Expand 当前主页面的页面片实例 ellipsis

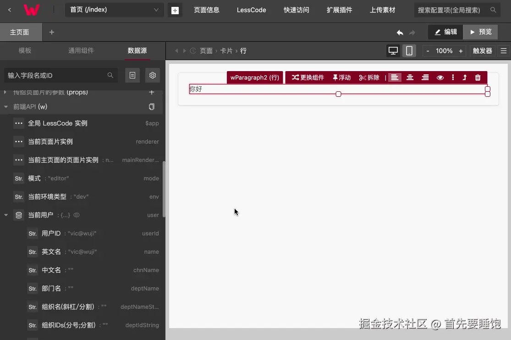pyautogui.click(x=19, y=160)
